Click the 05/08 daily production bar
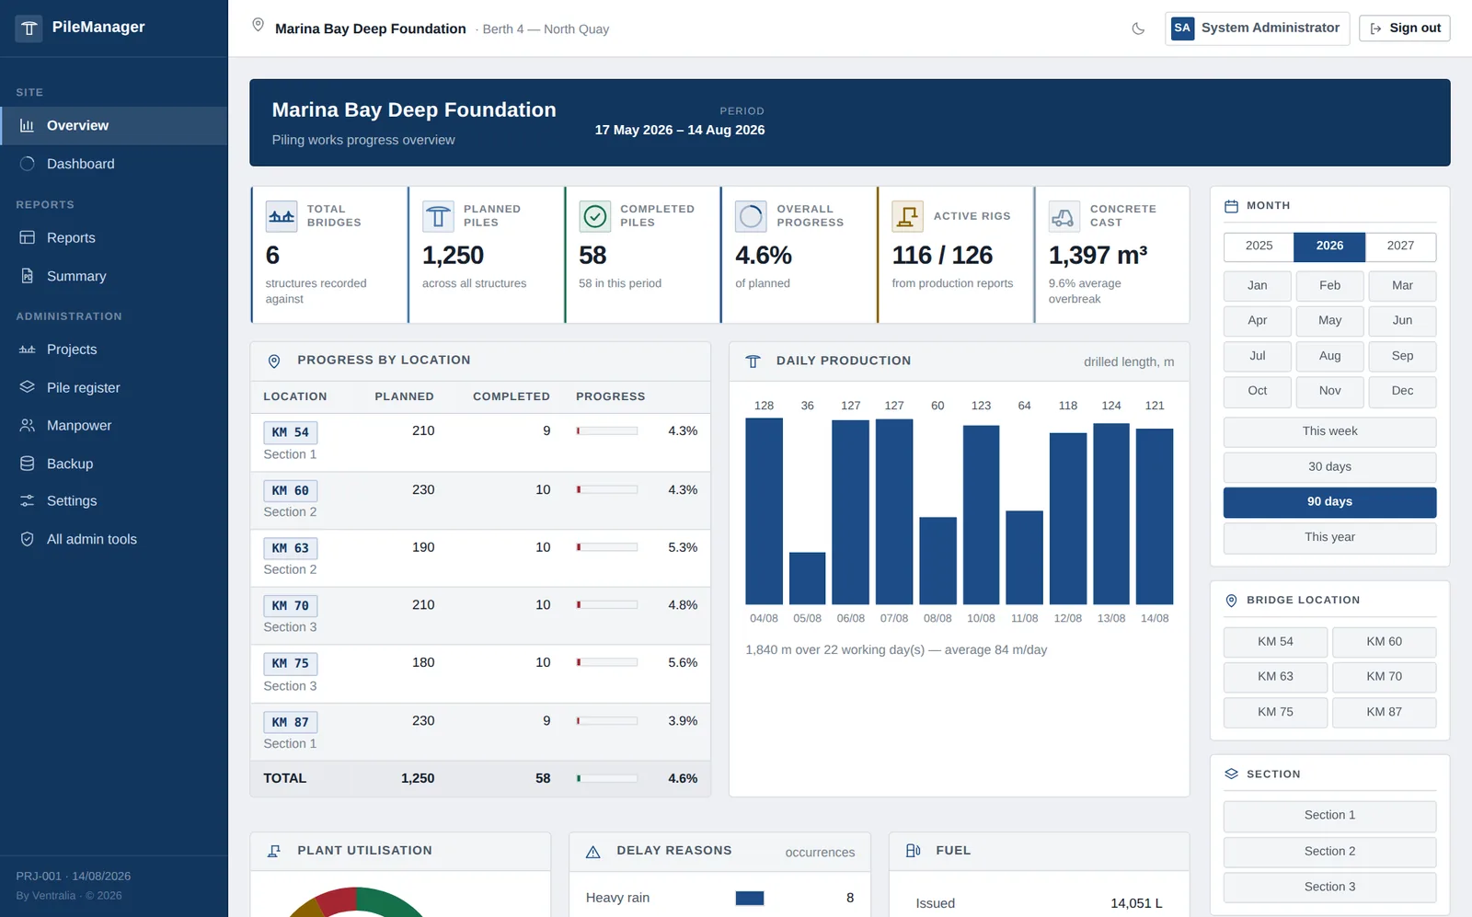This screenshot has height=917, width=1472. (x=807, y=579)
